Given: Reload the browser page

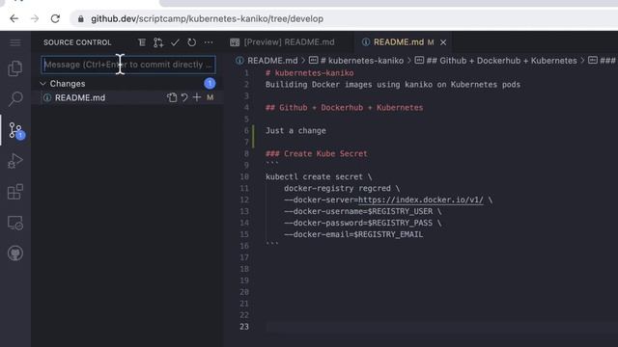Looking at the screenshot, I should tap(55, 18).
